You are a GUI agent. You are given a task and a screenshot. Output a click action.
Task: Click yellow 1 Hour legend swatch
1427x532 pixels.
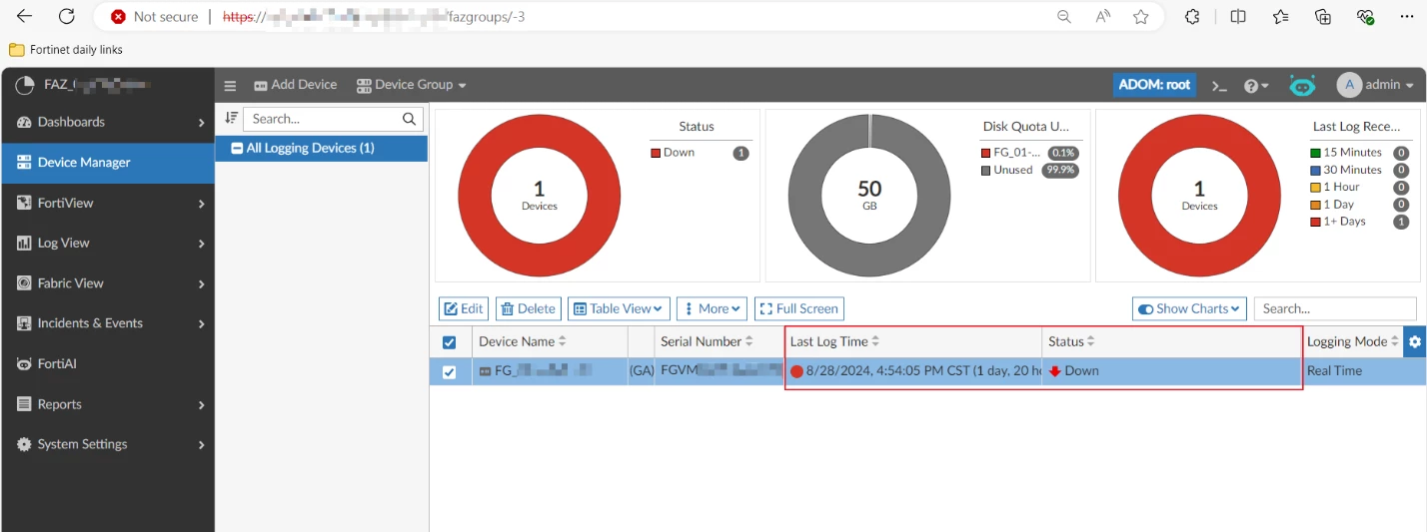click(1315, 187)
